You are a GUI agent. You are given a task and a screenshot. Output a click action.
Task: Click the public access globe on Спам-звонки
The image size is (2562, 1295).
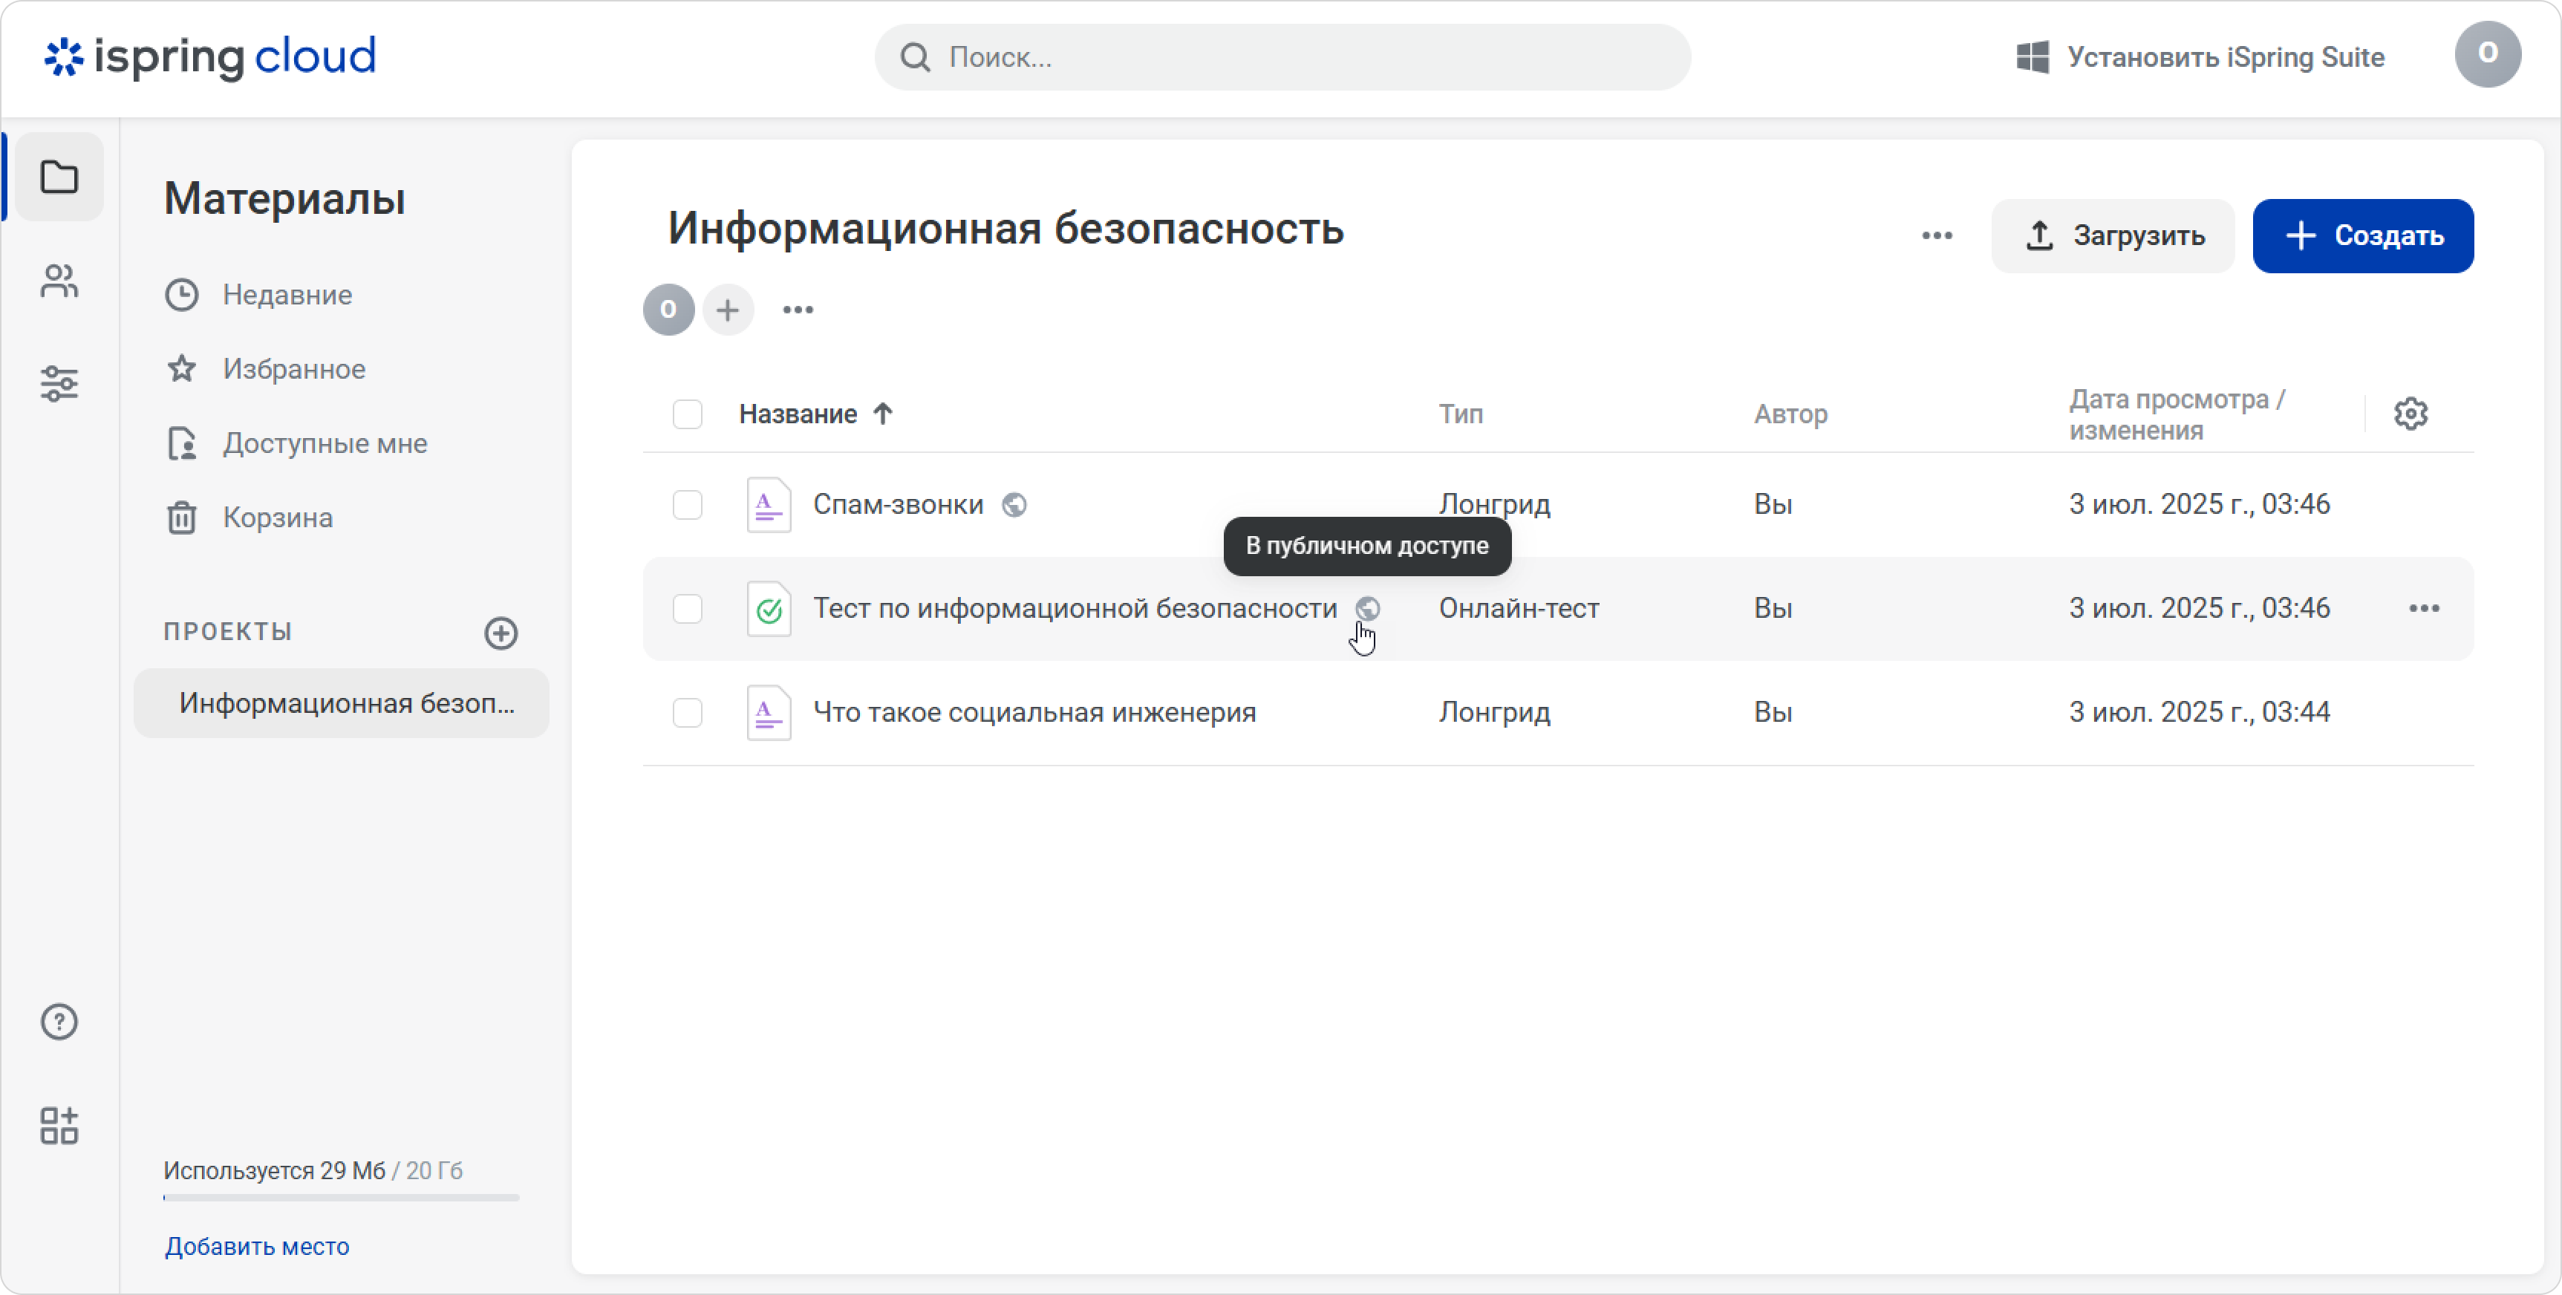1014,505
